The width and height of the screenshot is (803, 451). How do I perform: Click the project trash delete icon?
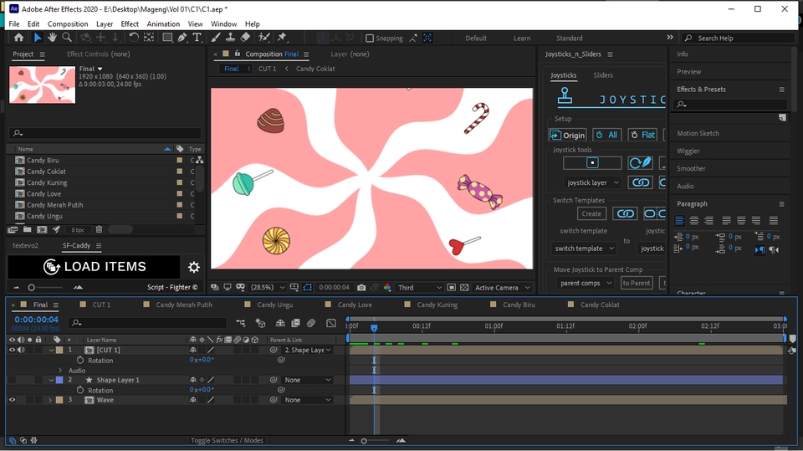(x=100, y=229)
